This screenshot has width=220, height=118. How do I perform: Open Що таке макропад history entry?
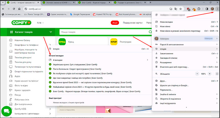click(99, 78)
